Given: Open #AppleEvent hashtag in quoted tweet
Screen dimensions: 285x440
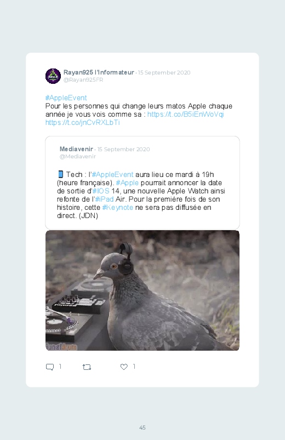Looking at the screenshot, I should click(x=112, y=175).
